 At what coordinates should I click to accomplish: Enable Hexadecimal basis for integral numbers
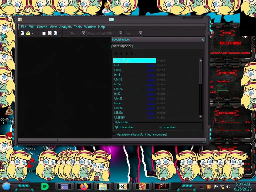pyautogui.click(x=140, y=134)
